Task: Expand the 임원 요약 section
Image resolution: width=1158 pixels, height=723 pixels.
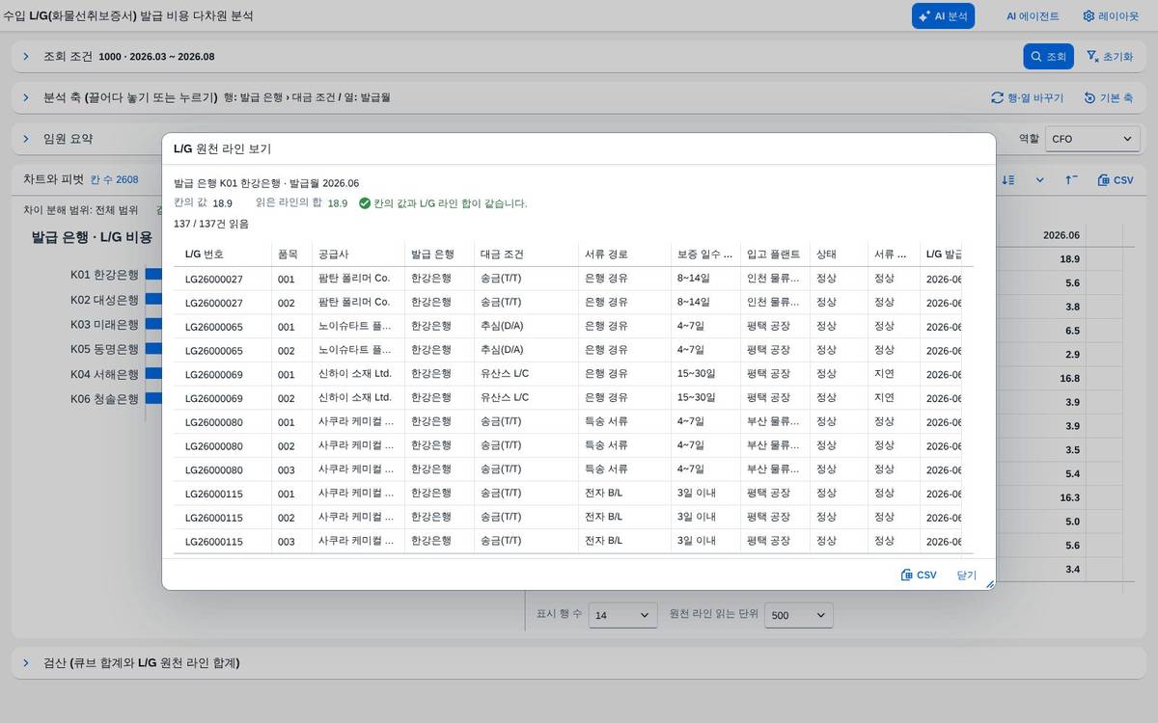Action: (x=26, y=139)
